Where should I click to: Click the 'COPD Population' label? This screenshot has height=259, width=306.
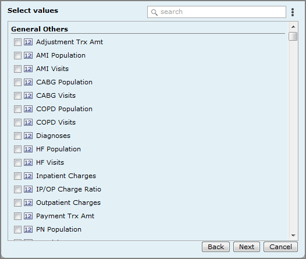coord(64,109)
